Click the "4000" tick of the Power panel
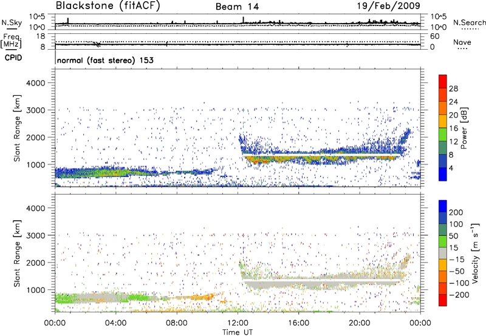Image resolution: width=486 pixels, height=336 pixels. [35, 82]
